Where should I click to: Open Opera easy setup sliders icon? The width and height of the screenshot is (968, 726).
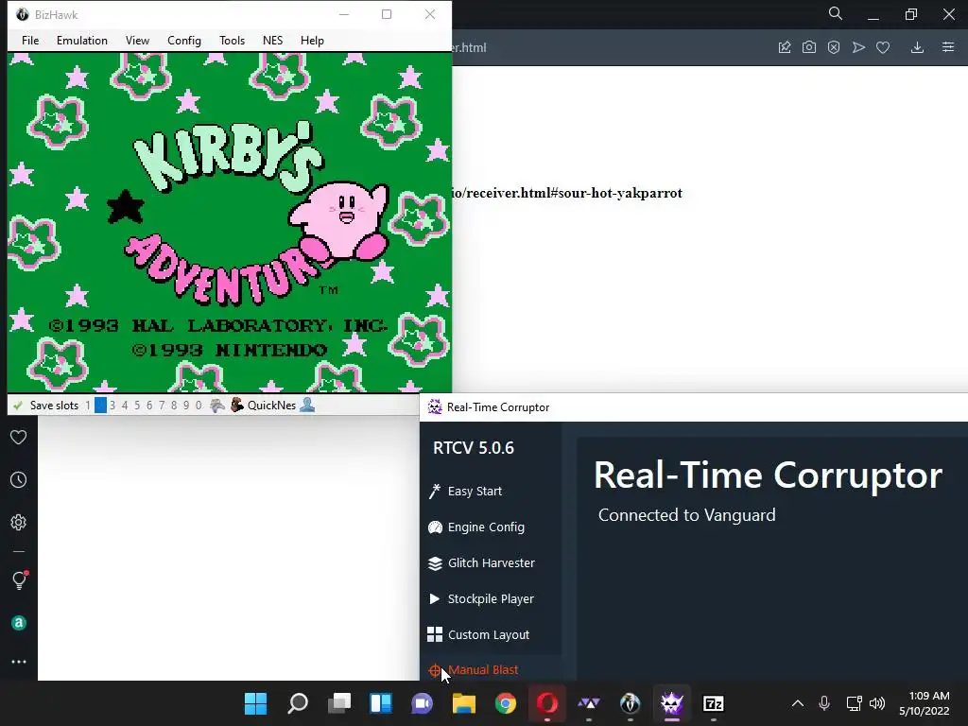[948, 47]
